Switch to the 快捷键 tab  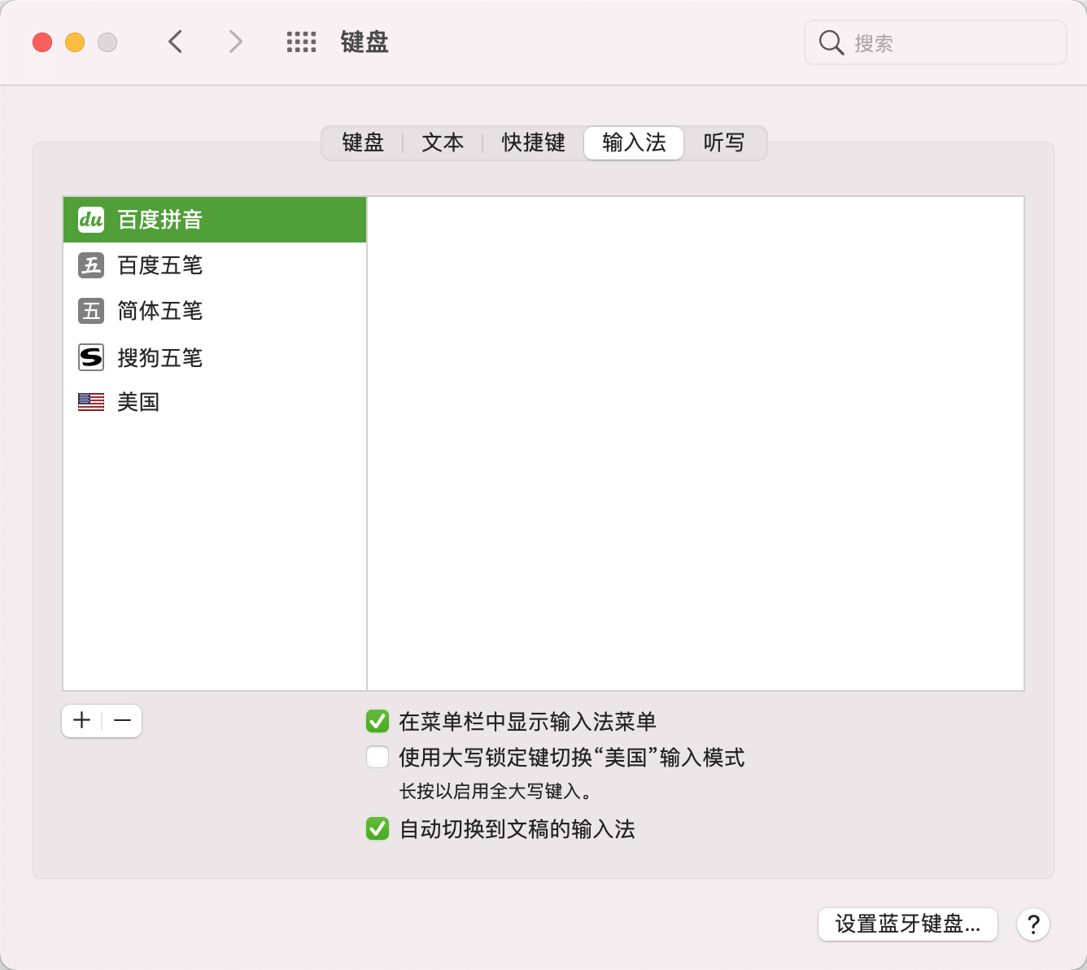[x=533, y=143]
